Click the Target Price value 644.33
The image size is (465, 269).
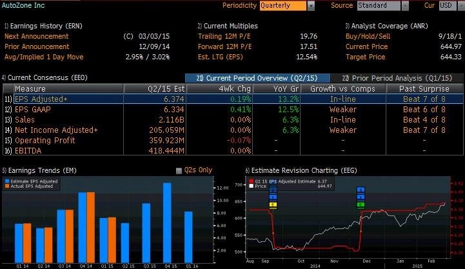coord(451,57)
